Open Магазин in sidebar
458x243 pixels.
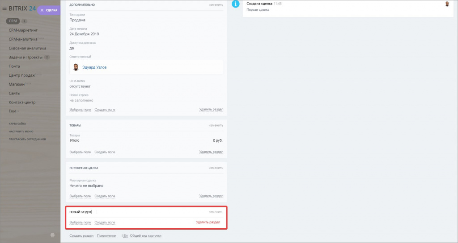17,84
